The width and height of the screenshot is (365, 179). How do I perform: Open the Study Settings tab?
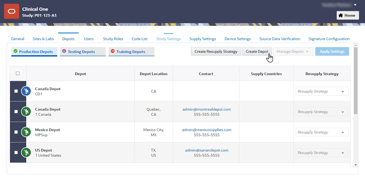click(x=169, y=39)
